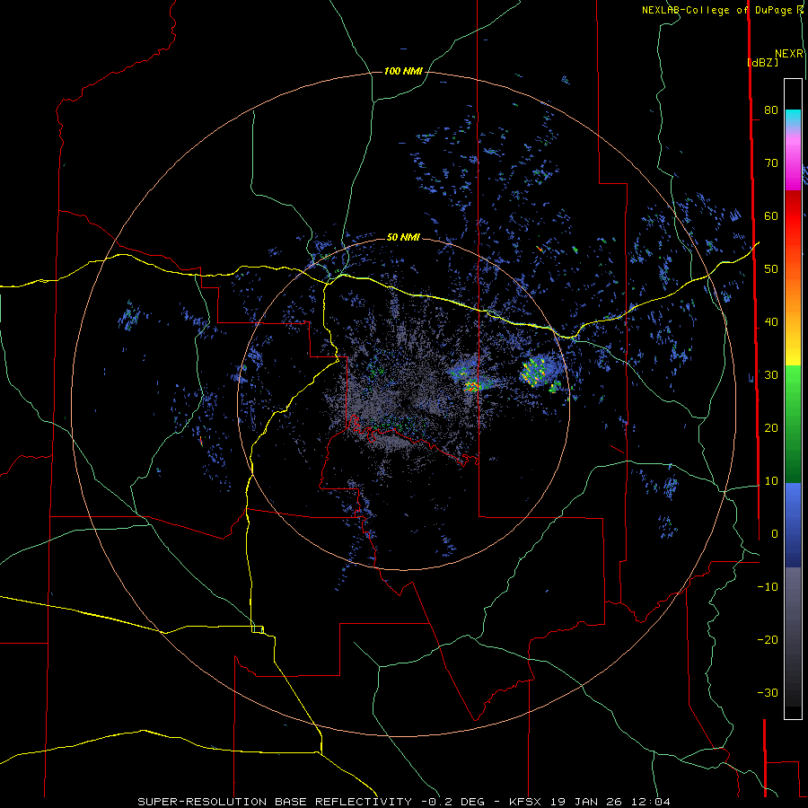808x808 pixels.
Task: Click the "NEXLAB-College of DuPage" header text
Action: (716, 10)
